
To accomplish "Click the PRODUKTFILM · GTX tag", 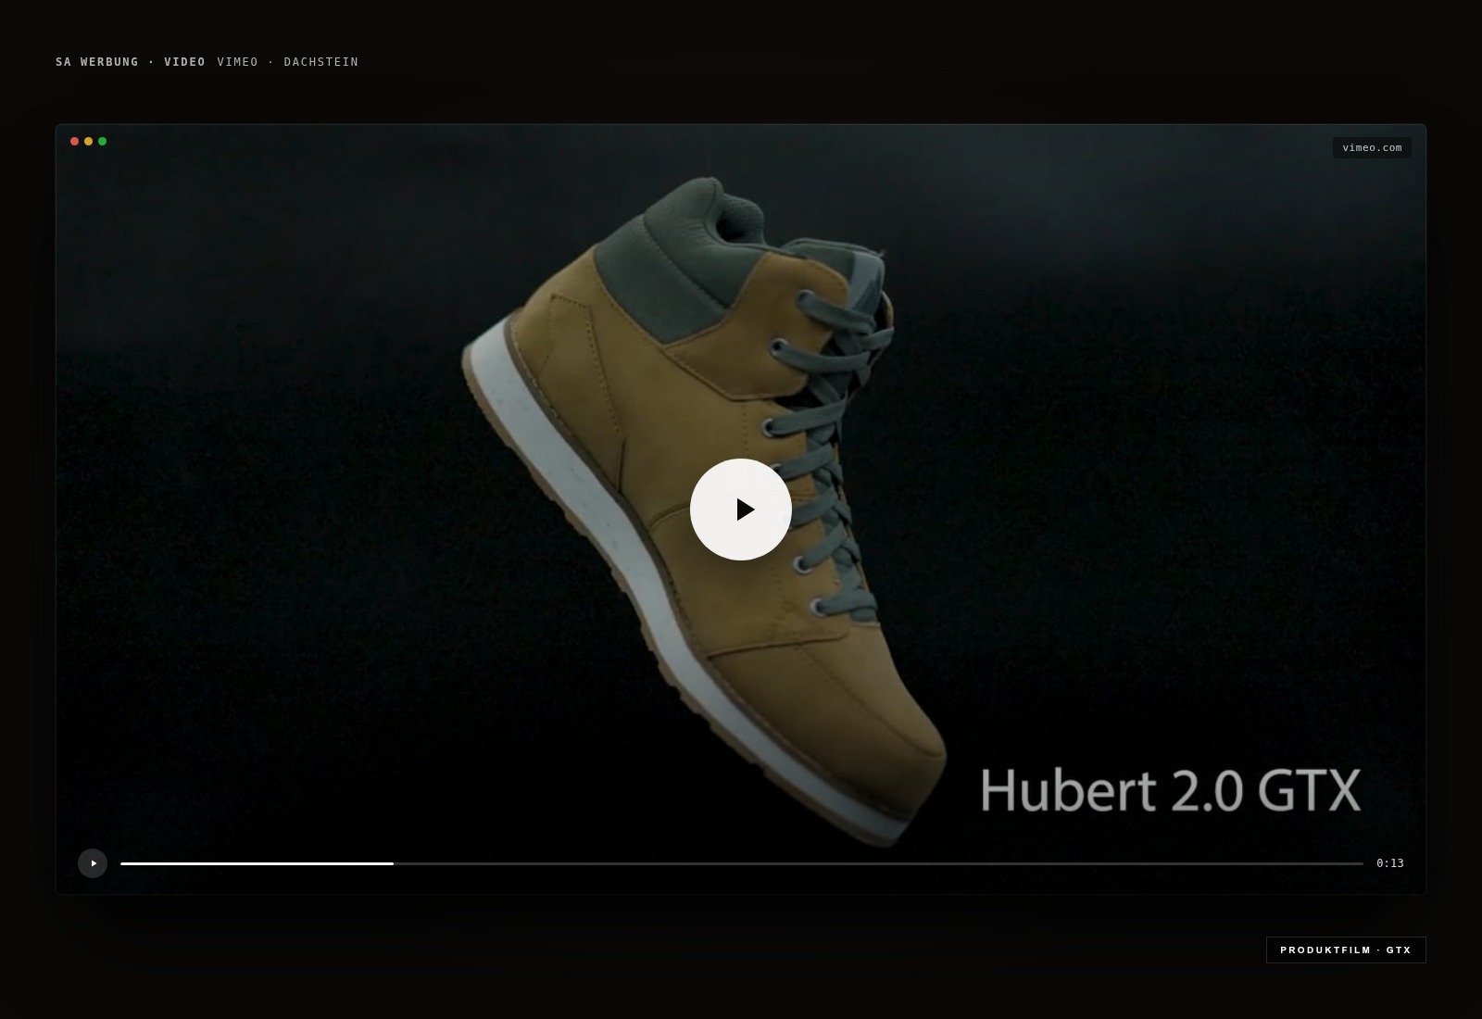I will tap(1346, 950).
